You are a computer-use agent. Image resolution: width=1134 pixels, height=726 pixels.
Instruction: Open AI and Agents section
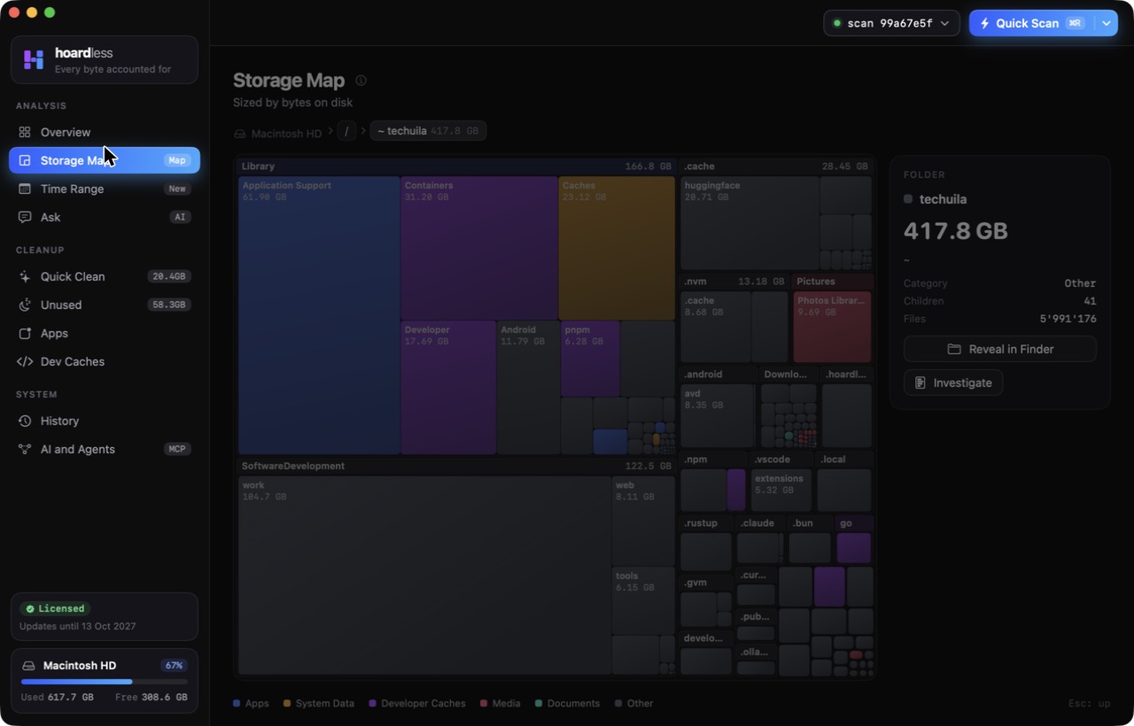[x=105, y=449]
